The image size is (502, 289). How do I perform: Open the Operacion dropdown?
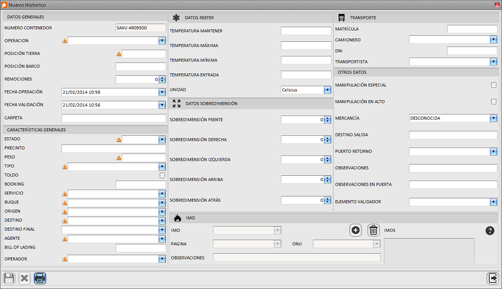coord(162,41)
